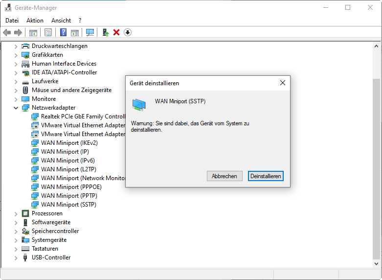
Task: Open Help with the blue question-mark icon
Action: click(64, 32)
